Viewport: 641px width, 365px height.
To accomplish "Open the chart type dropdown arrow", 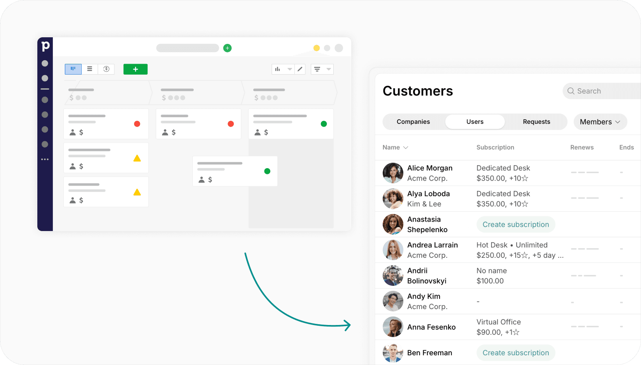I will 290,69.
